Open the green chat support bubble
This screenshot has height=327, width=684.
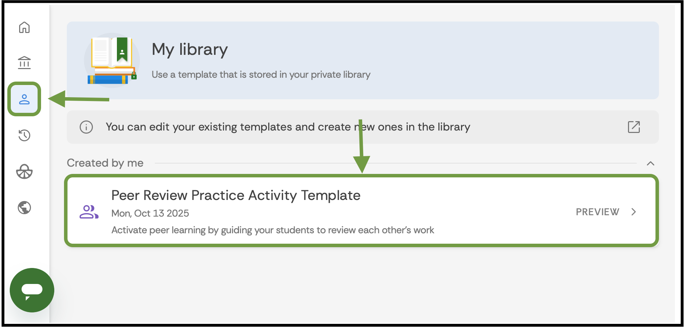click(32, 290)
